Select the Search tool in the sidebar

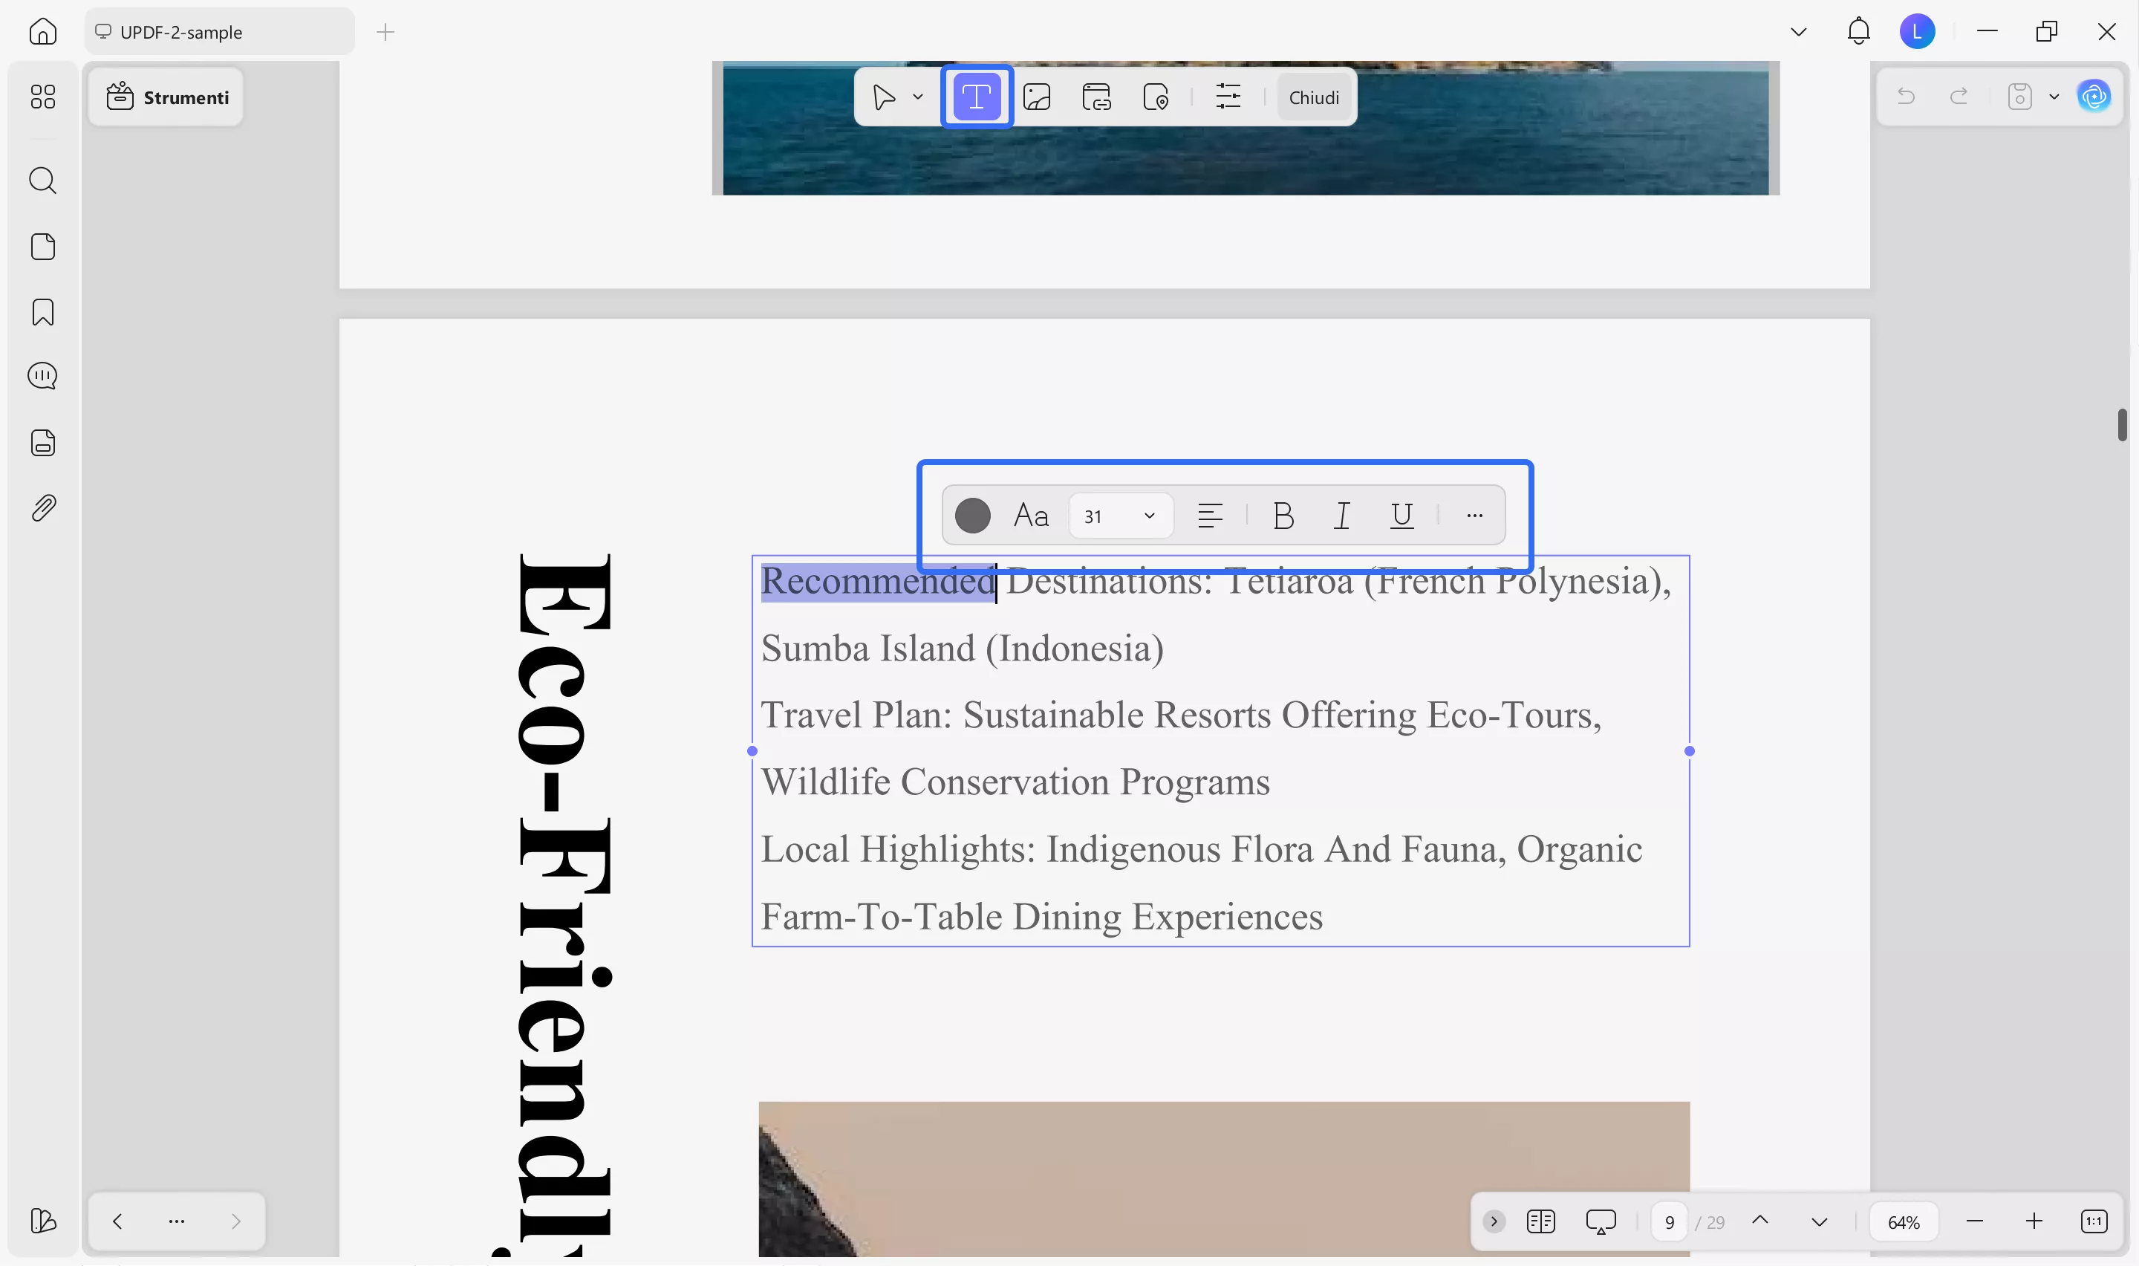click(x=42, y=180)
